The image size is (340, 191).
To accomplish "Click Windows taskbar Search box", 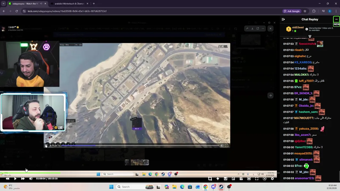I will 135,187.
